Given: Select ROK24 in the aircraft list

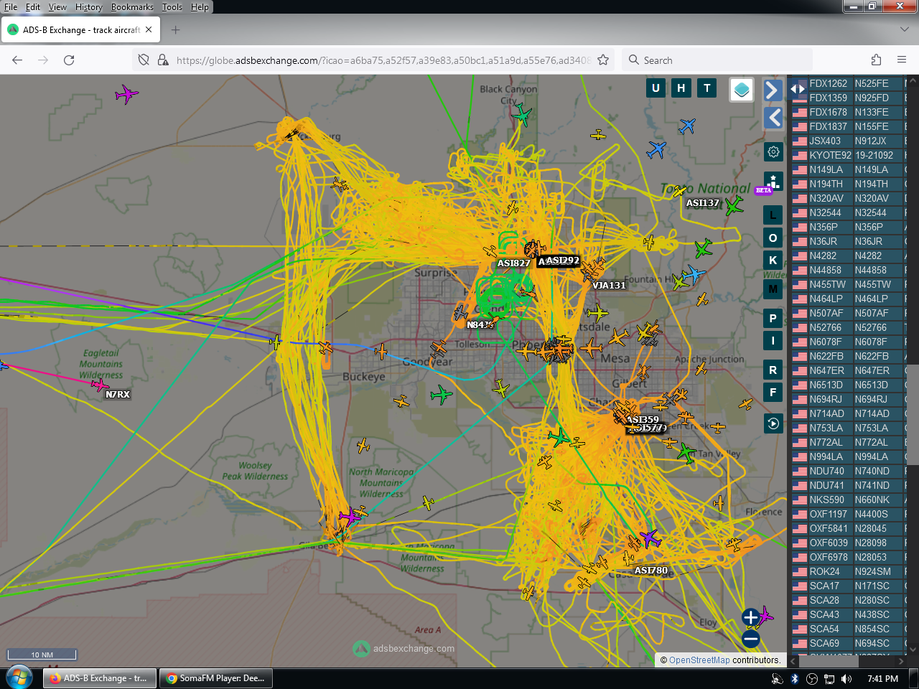Looking at the screenshot, I should click(824, 571).
